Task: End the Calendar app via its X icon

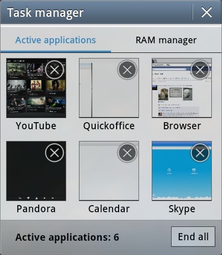Action: point(127,153)
